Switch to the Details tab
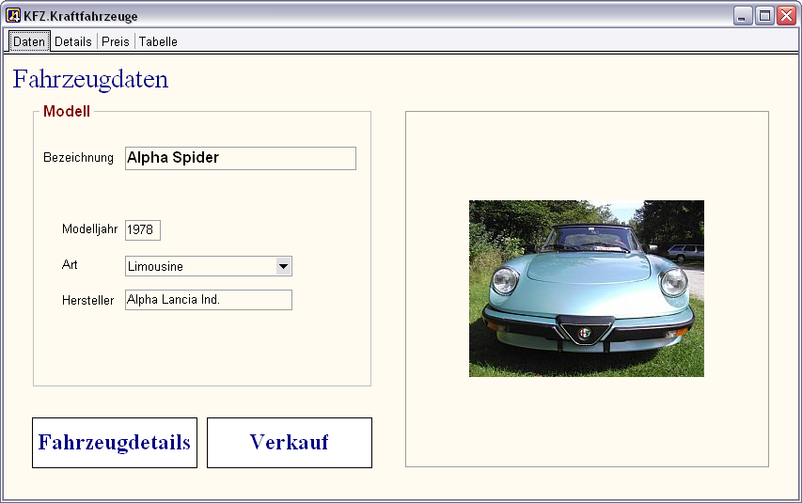Screen dimensions: 802x503 pyautogui.click(x=73, y=41)
